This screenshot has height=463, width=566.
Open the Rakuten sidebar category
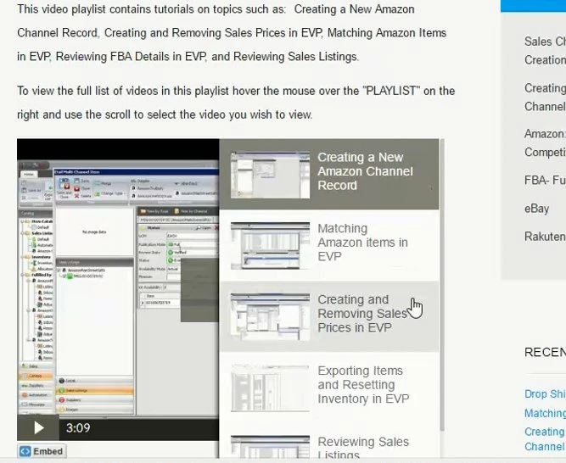click(545, 237)
